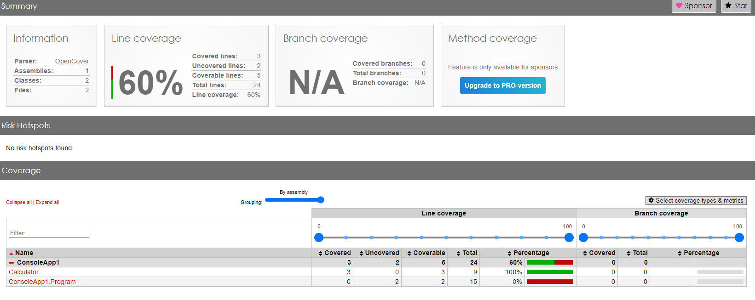Click branch coverage slider right handle
This screenshot has width=755, height=300.
tap(739, 238)
